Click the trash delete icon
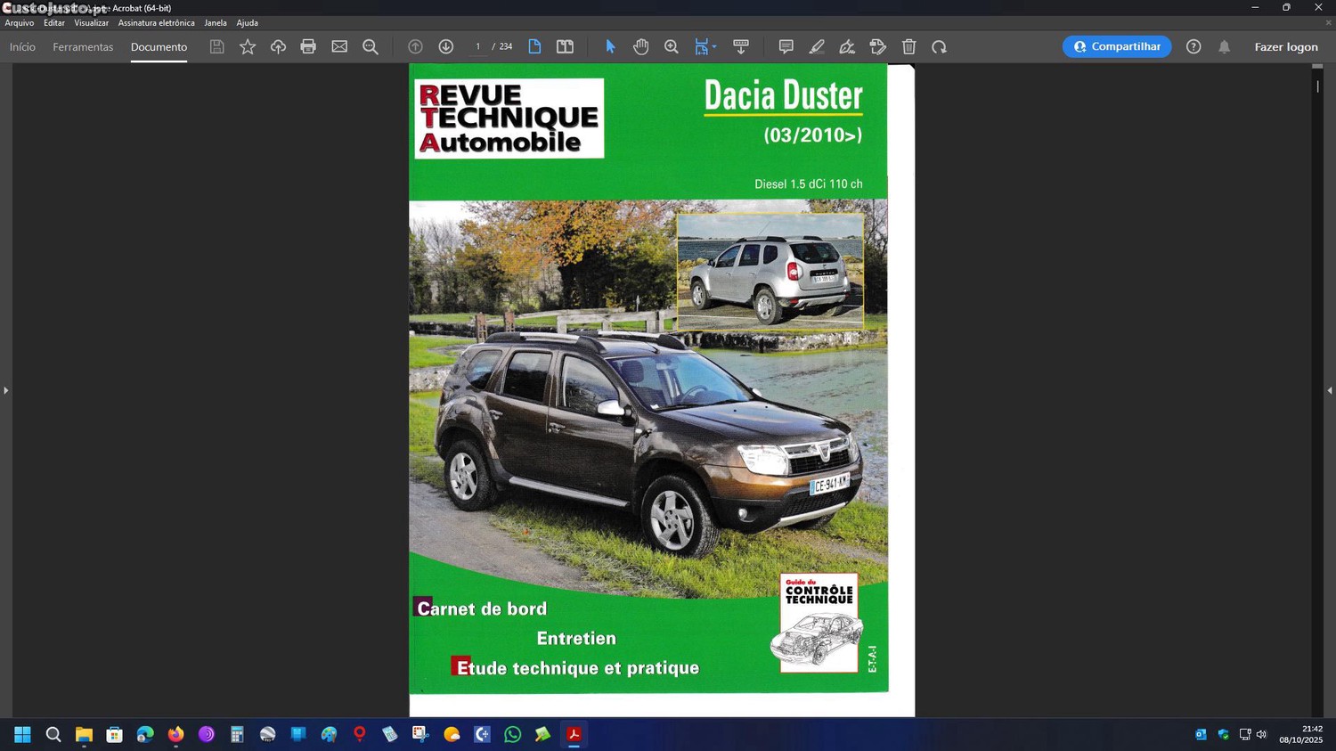The height and width of the screenshot is (751, 1336). point(908,47)
